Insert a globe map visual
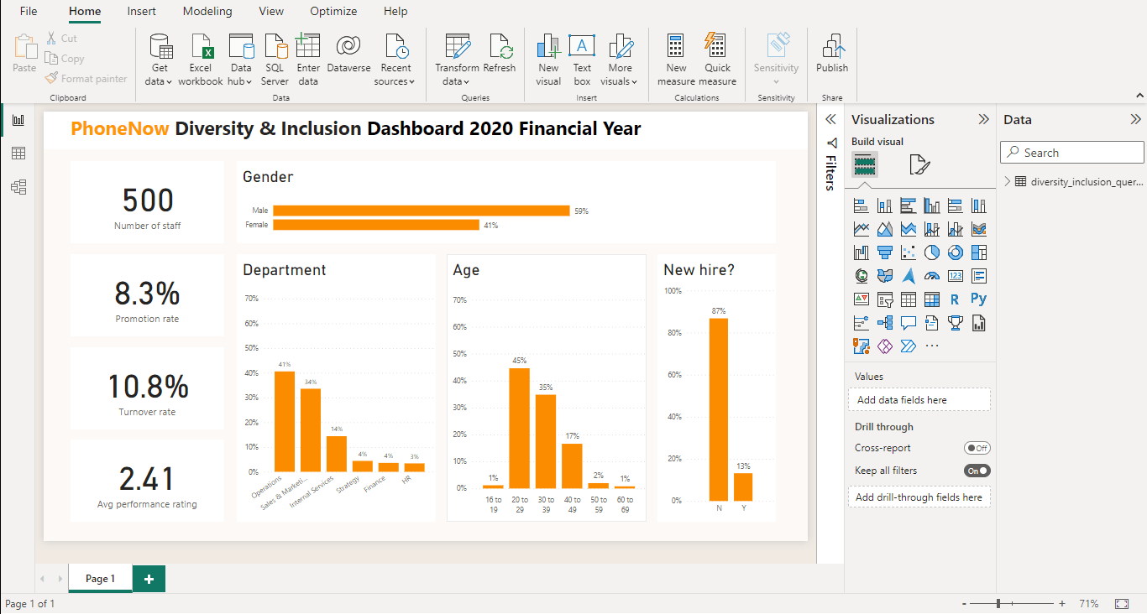 [x=861, y=276]
